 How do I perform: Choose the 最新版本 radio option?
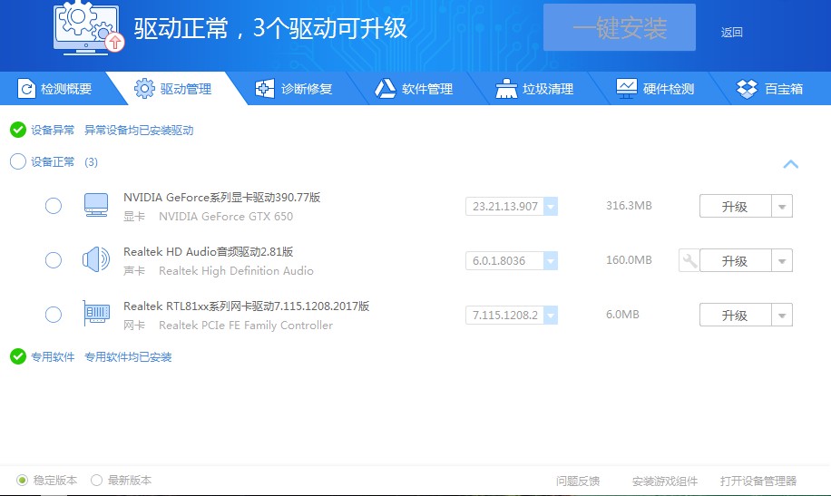click(96, 480)
